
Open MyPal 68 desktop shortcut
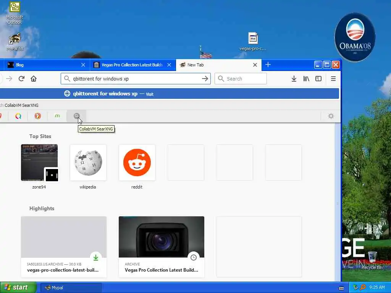pos(15,42)
